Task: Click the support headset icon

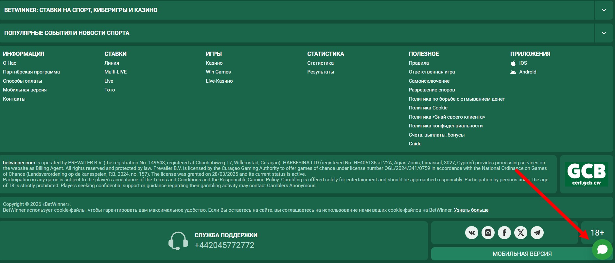Action: 178,241
